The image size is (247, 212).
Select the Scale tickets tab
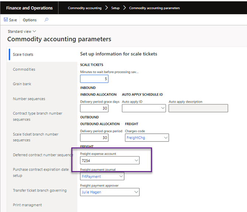click(x=23, y=55)
